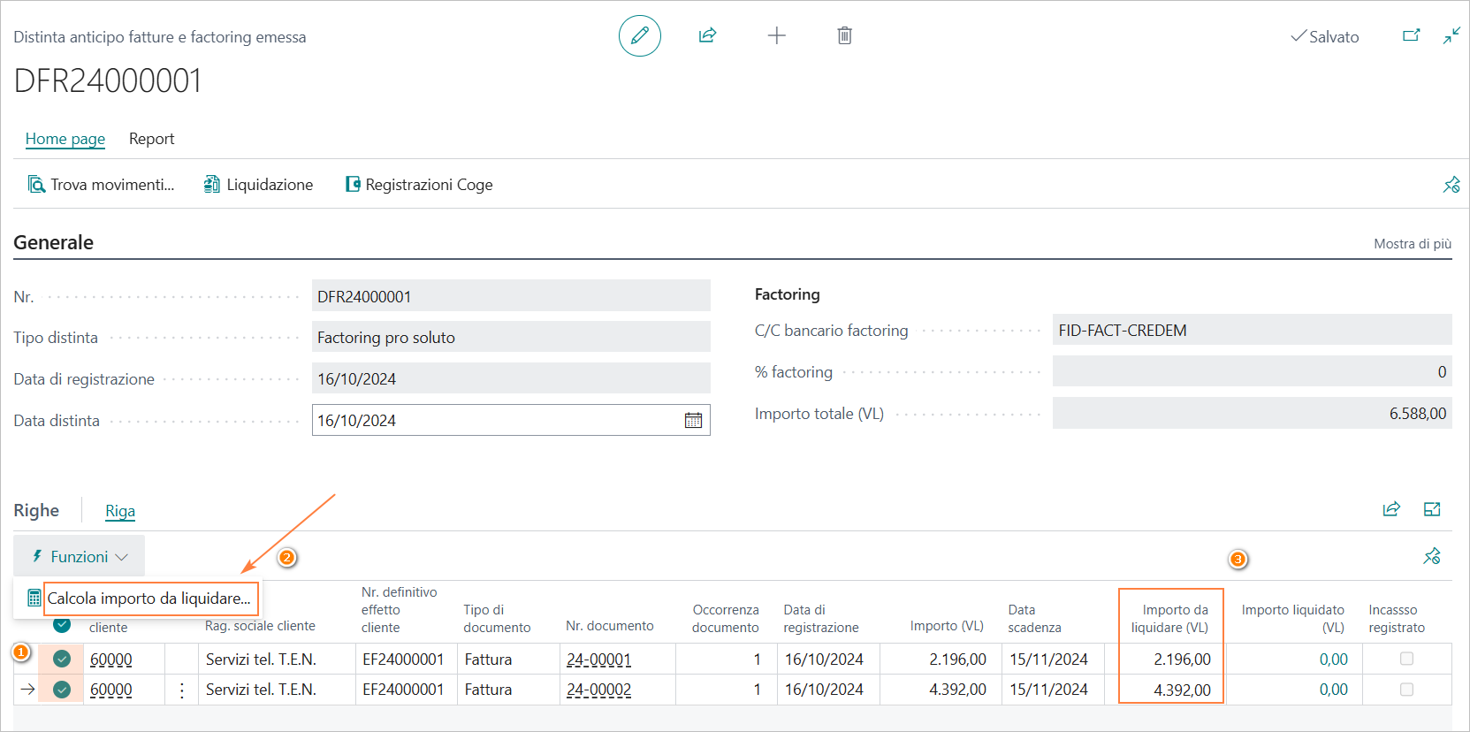The image size is (1470, 732).
Task: Click share icon in Righe section
Action: pyautogui.click(x=1391, y=509)
